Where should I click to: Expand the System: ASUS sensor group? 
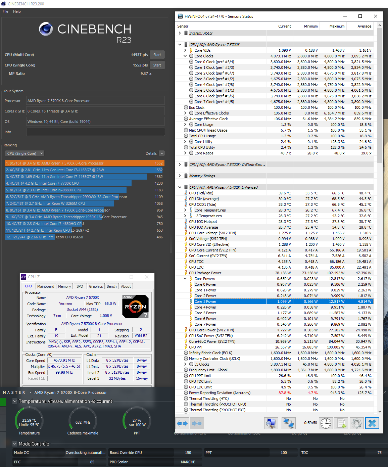click(180, 33)
